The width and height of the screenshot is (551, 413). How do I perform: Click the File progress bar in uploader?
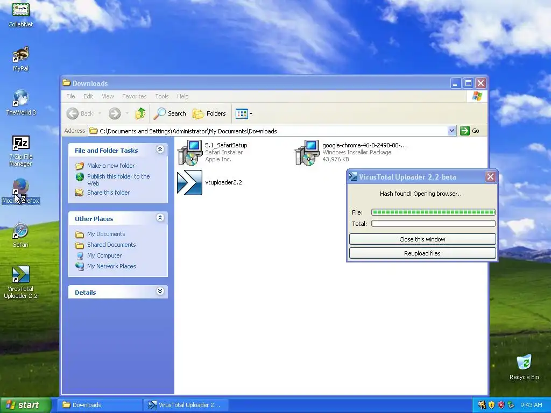pos(433,212)
